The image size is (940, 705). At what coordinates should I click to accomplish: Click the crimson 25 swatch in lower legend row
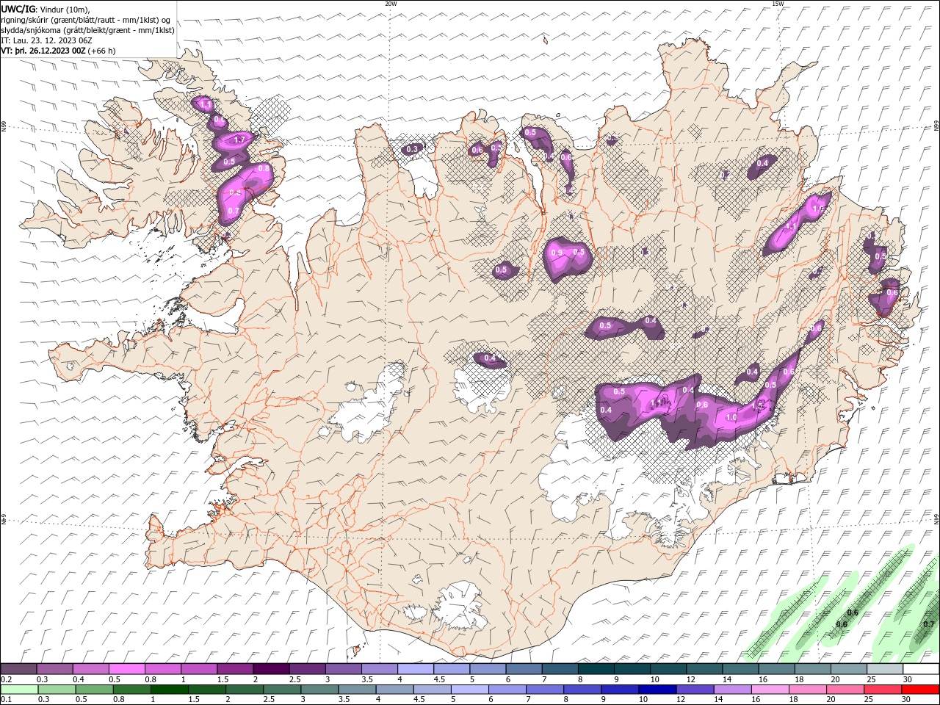click(x=882, y=690)
